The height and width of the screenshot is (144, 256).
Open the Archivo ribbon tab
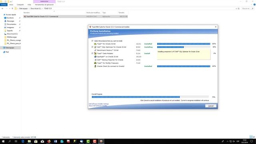pos(4,5)
